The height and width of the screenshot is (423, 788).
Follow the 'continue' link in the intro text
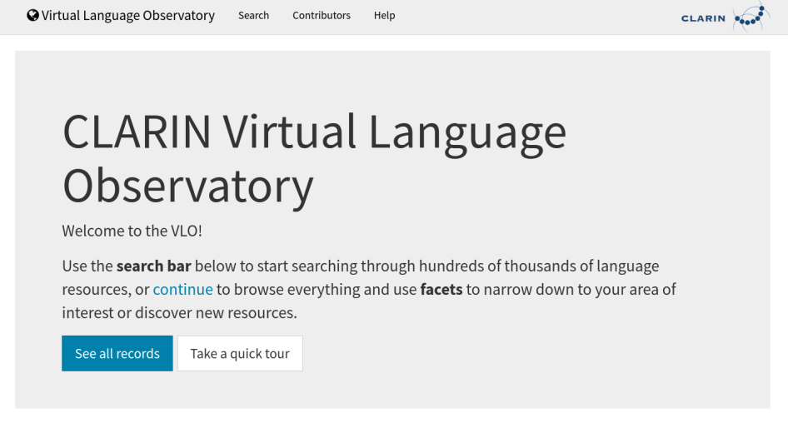pos(183,290)
